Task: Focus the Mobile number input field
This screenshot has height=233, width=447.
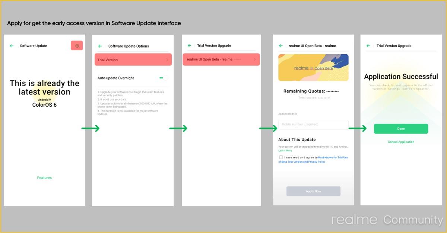Action: tap(313, 124)
